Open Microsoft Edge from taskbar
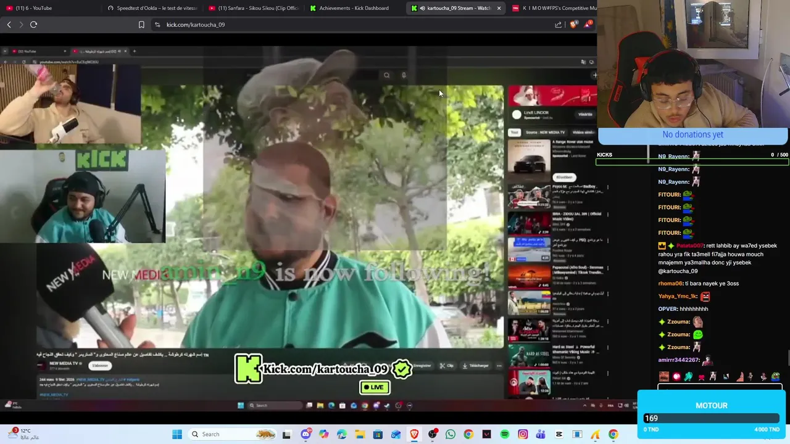Screen dimensions: 790x444 [x=342, y=434]
